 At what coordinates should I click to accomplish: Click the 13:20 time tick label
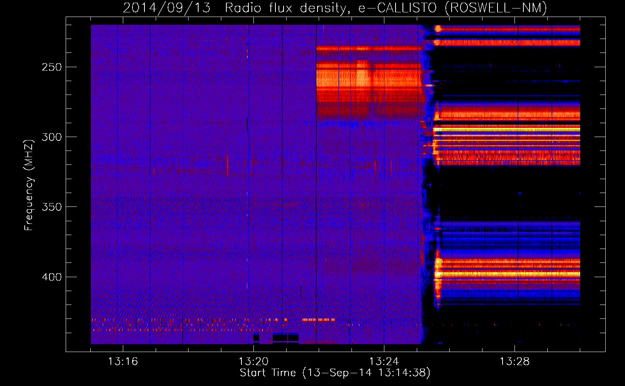click(253, 362)
